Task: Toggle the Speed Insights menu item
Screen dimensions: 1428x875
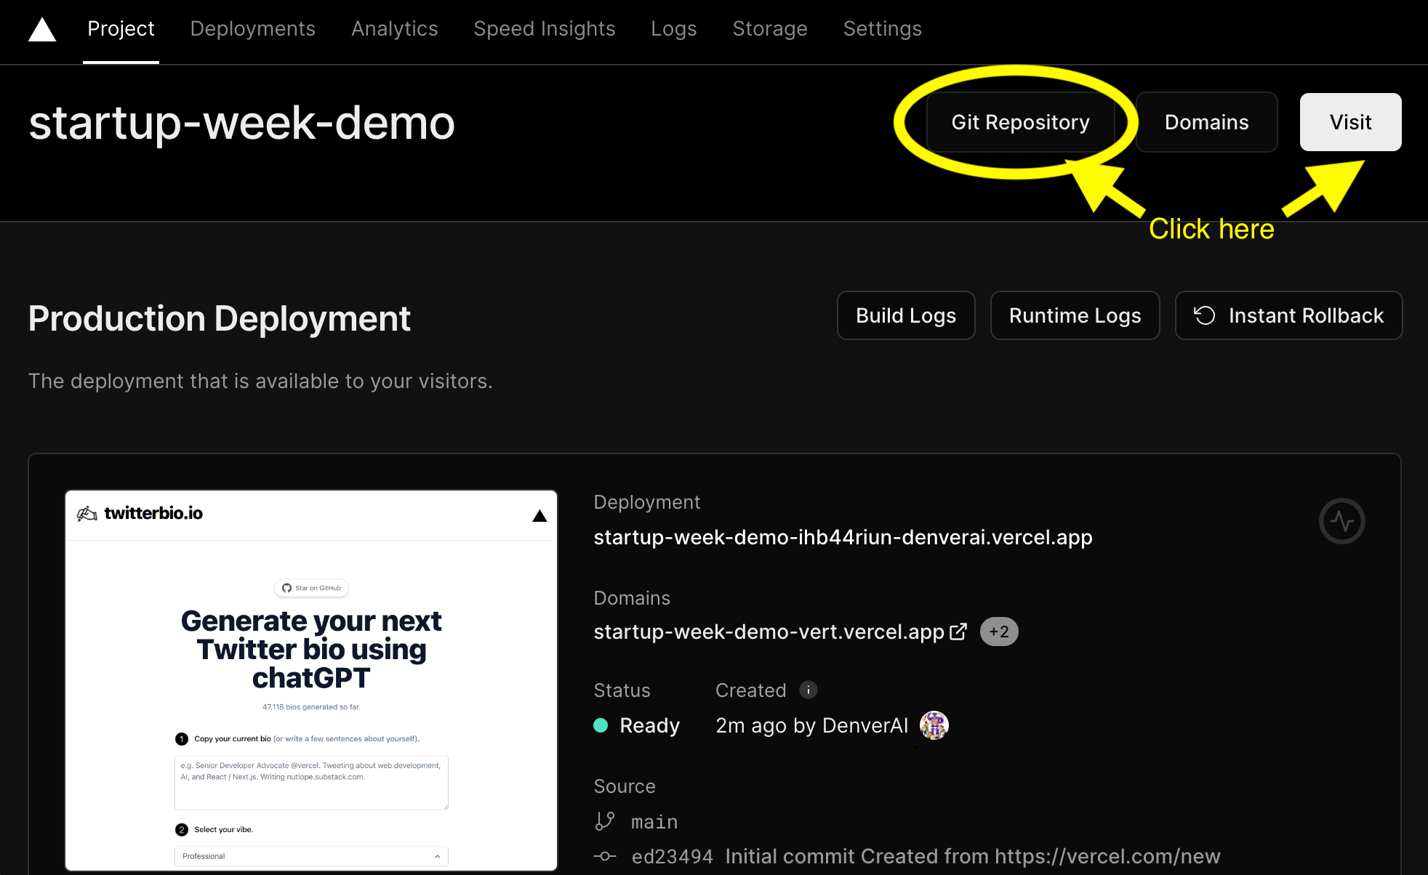Action: [x=545, y=28]
